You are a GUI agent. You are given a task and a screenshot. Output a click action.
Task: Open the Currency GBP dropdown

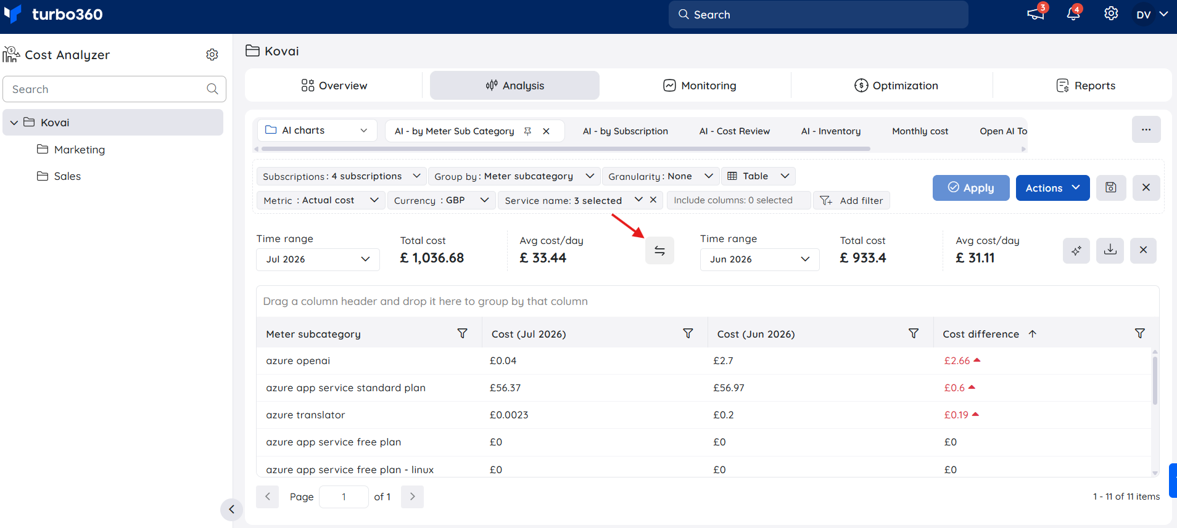[441, 200]
